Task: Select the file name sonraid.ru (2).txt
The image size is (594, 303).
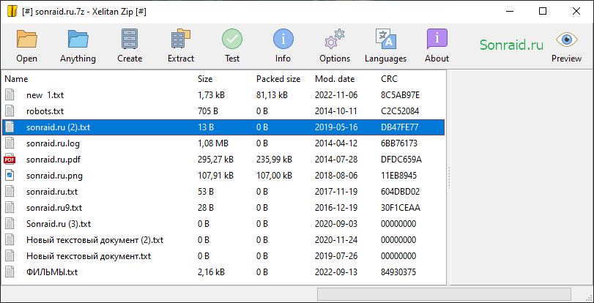Action: point(59,127)
